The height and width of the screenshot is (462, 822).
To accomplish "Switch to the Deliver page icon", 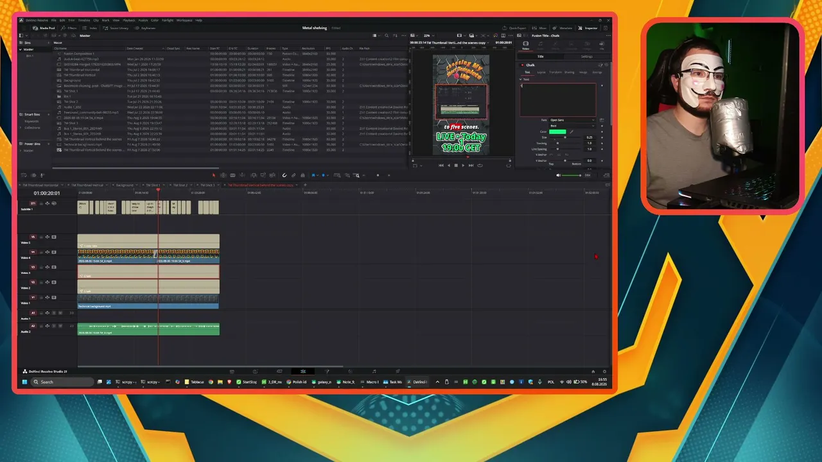I will [x=398, y=372].
